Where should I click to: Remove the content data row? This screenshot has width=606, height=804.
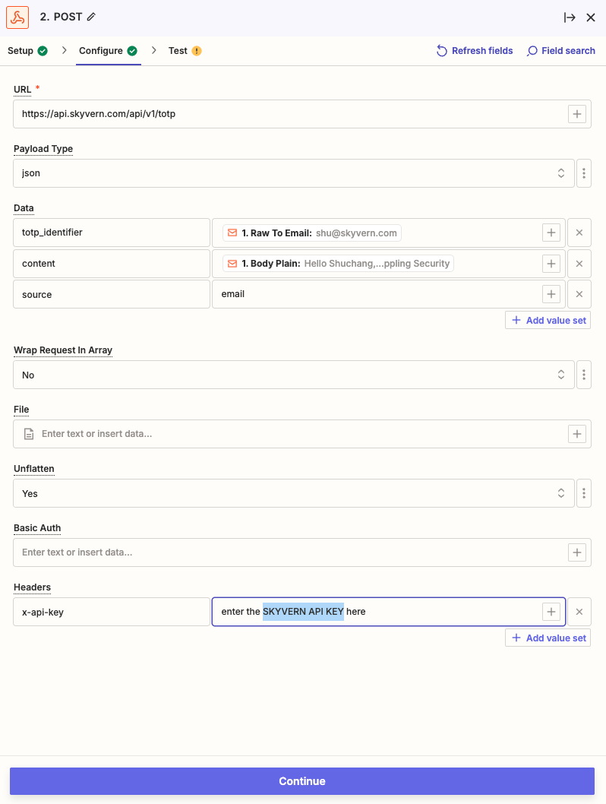(x=579, y=264)
